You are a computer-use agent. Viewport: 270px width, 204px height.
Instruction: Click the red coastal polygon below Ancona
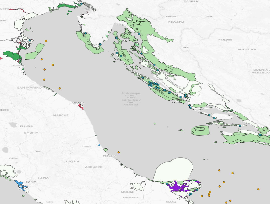point(81,106)
